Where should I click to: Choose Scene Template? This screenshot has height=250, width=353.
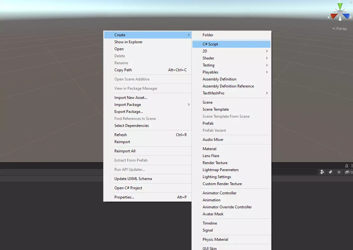[231, 109]
